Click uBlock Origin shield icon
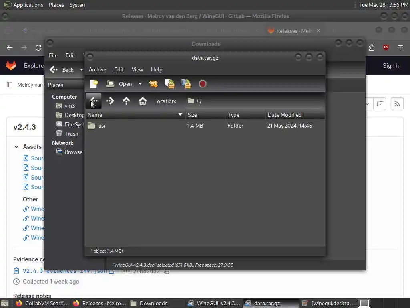Viewport: 410px width, 308px height. tap(386, 47)
